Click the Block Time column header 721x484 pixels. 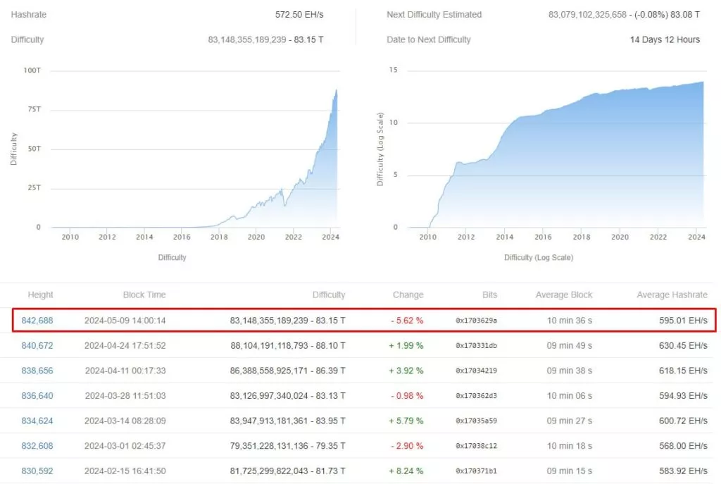pos(144,294)
